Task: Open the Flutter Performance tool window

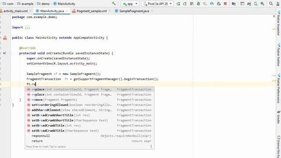Action: tap(278, 88)
